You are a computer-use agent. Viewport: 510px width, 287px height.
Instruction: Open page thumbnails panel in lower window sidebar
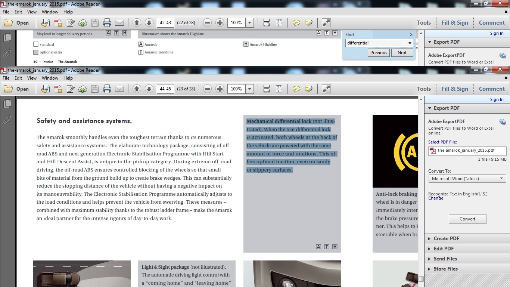[x=7, y=104]
